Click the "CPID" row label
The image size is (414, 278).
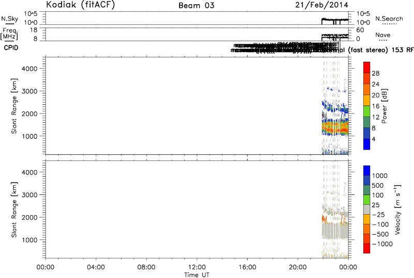(11, 48)
